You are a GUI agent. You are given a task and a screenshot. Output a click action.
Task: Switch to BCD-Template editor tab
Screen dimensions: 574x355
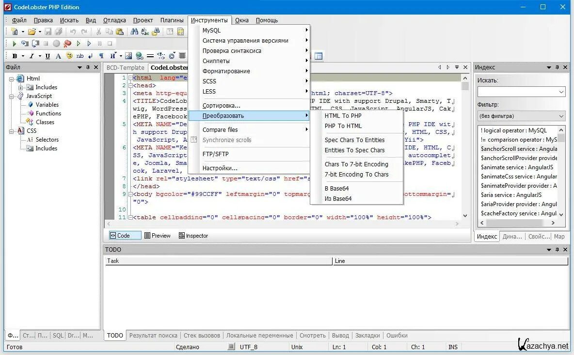125,68
